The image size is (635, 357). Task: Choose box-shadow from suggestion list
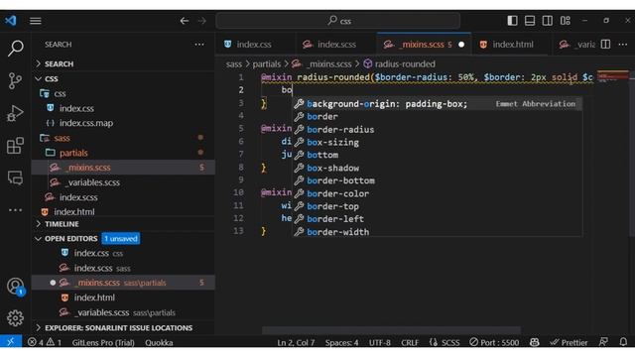tap(438, 168)
